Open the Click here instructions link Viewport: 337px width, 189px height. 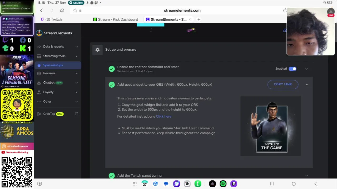[163, 116]
